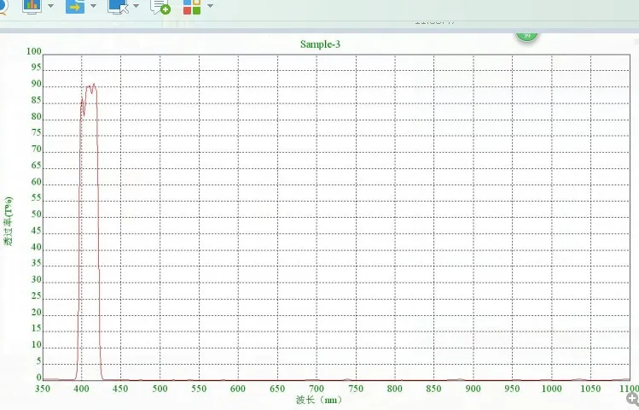
Task: Click the add comment speech bubble icon
Action: click(x=160, y=7)
